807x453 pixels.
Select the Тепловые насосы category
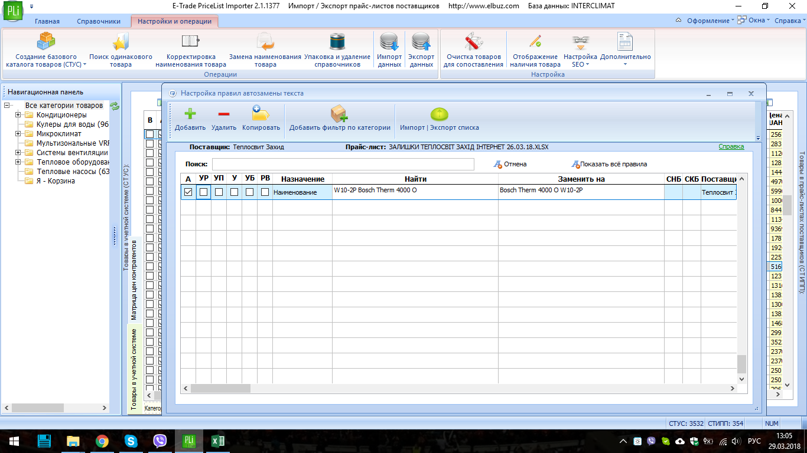tap(73, 172)
